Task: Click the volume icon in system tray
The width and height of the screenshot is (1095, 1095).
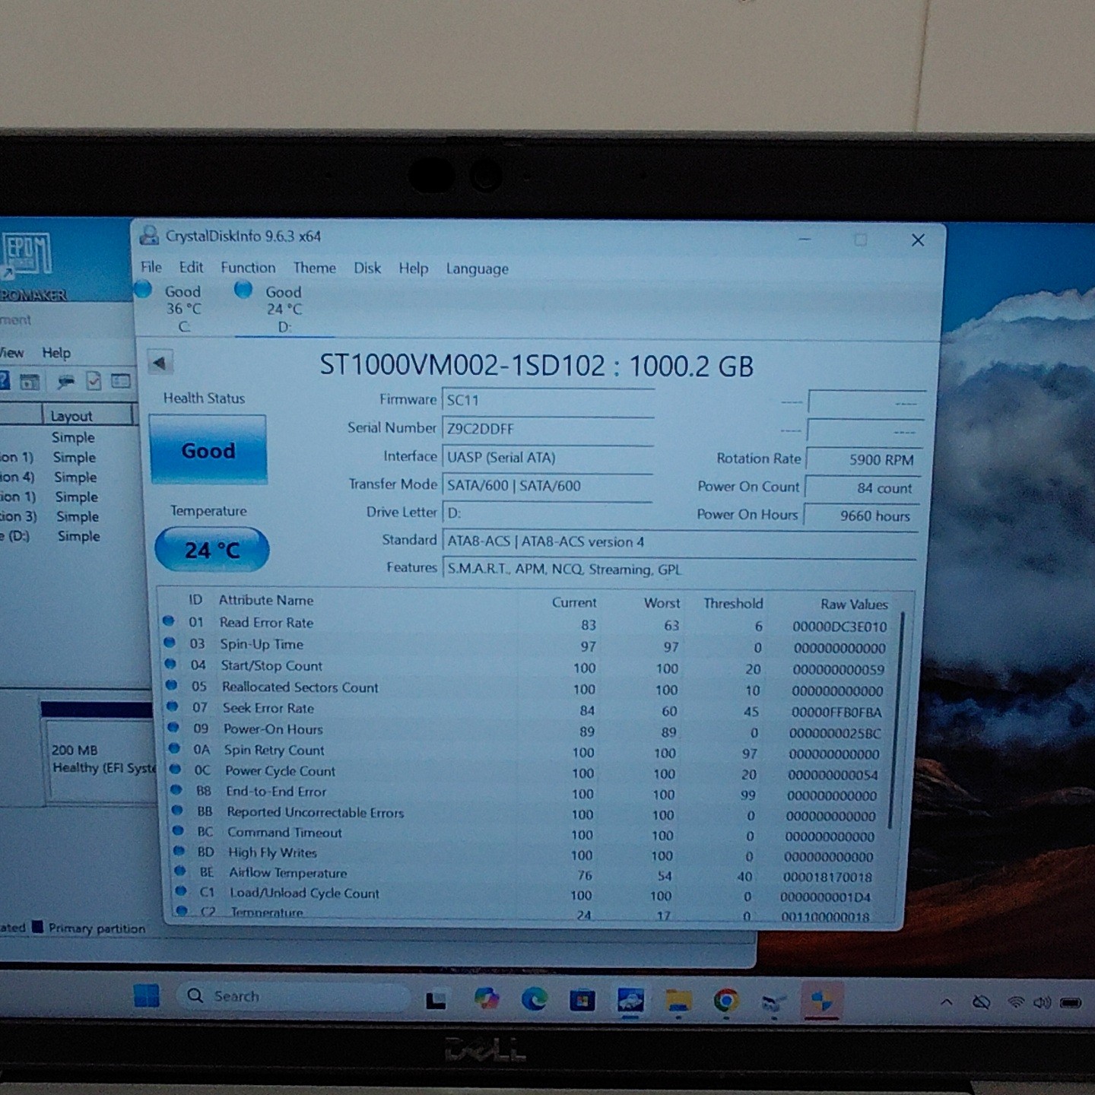Action: click(1042, 1003)
